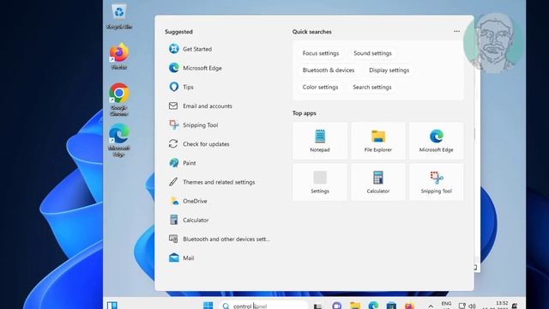Switch ENG input language indicator
This screenshot has width=549, height=309.
pos(446,305)
